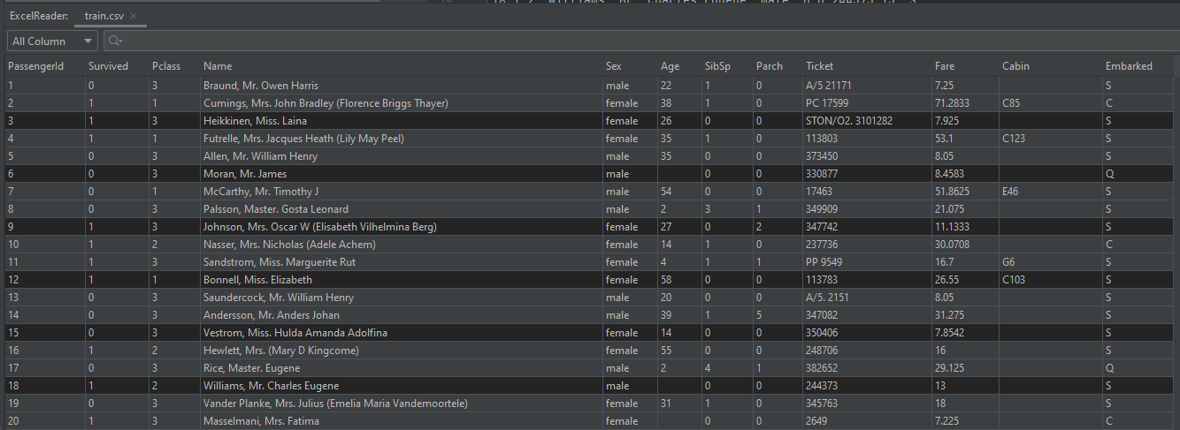Select the cabin cell containing G6
The width and height of the screenshot is (1180, 430).
1010,262
